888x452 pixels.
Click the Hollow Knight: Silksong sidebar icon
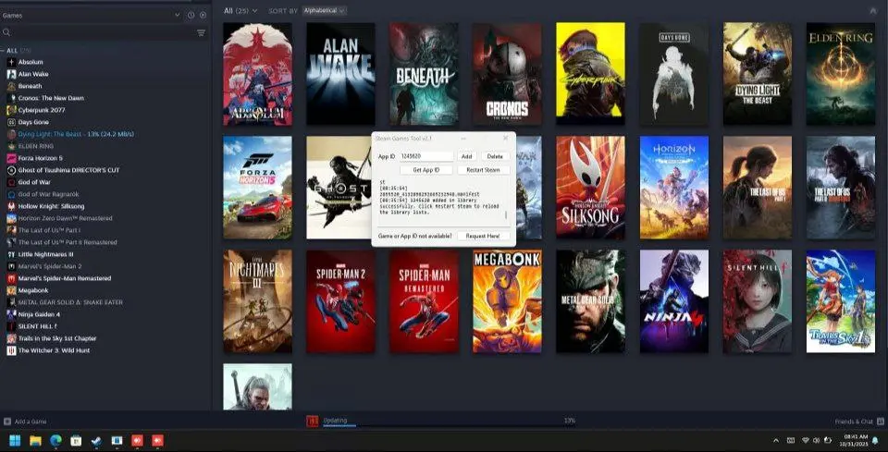coord(11,206)
